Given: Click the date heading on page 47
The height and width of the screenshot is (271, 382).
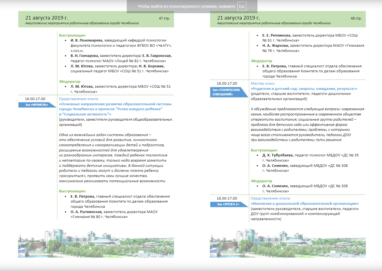Looking at the screenshot, I should point(47,18).
